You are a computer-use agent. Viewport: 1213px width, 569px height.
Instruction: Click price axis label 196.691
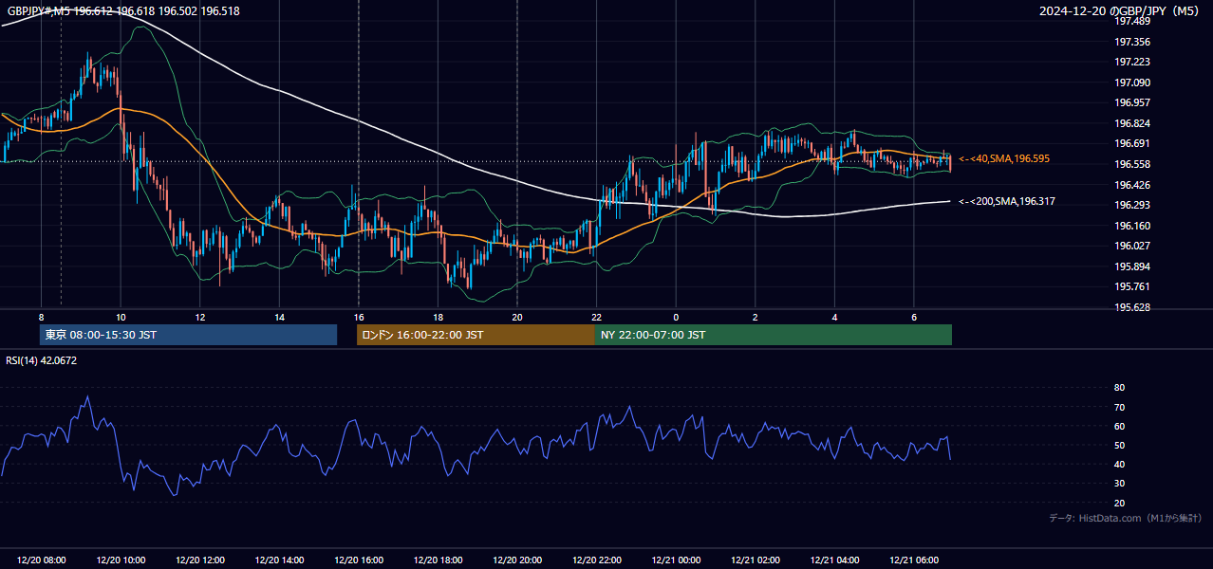click(x=1131, y=143)
